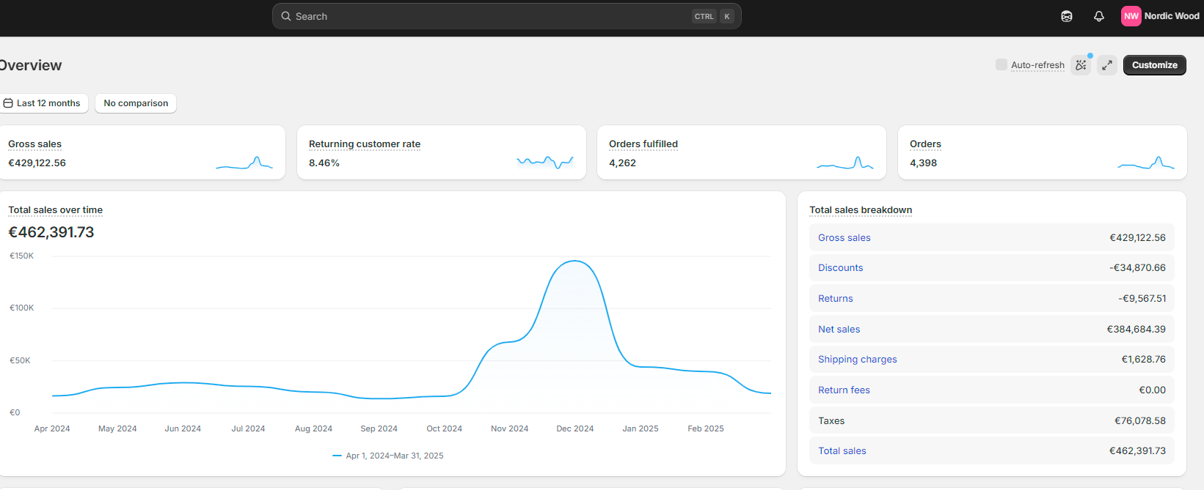Click the calendar icon in Last 12 months
Screen dimensions: 1204x490
[8, 103]
